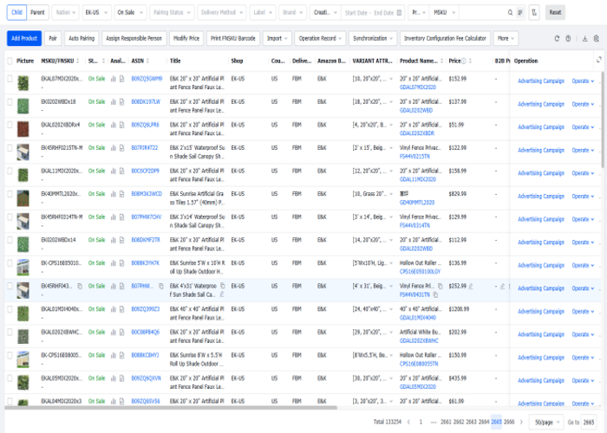Image resolution: width=607 pixels, height=433 pixels.
Task: Open analysis chart icon for EKAL0202XBDRx4 row
Action: (114, 125)
